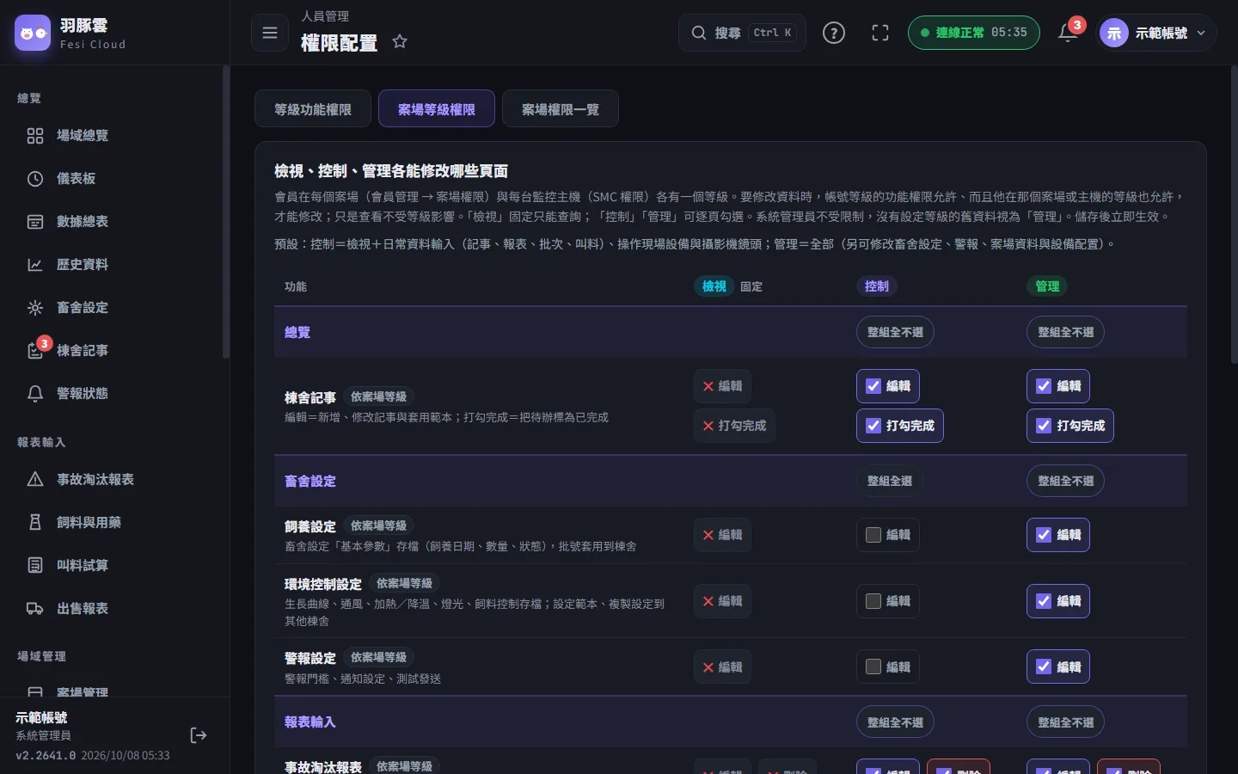Viewport: 1238px width, 774px height.
Task: Click version text v2.2641.0
Action: (46, 756)
